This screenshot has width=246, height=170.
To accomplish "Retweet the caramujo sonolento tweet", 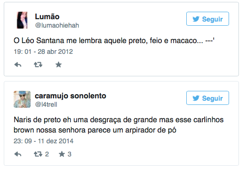I will (x=38, y=154).
